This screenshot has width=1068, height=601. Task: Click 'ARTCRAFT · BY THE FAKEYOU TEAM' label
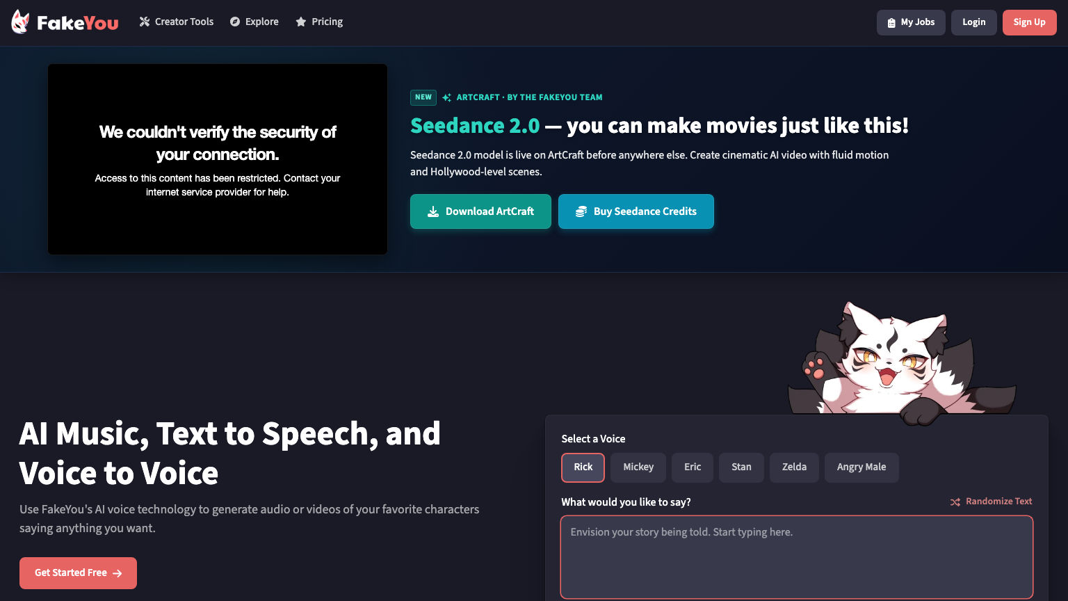point(529,97)
